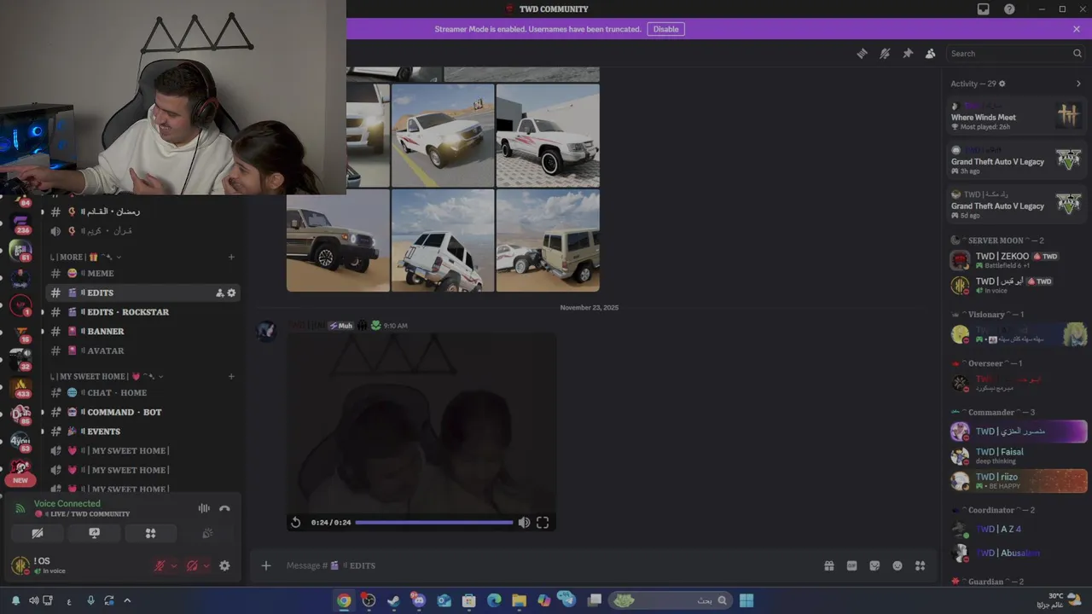Create invite for EDITS channel
The height and width of the screenshot is (614, 1092).
pyautogui.click(x=219, y=293)
